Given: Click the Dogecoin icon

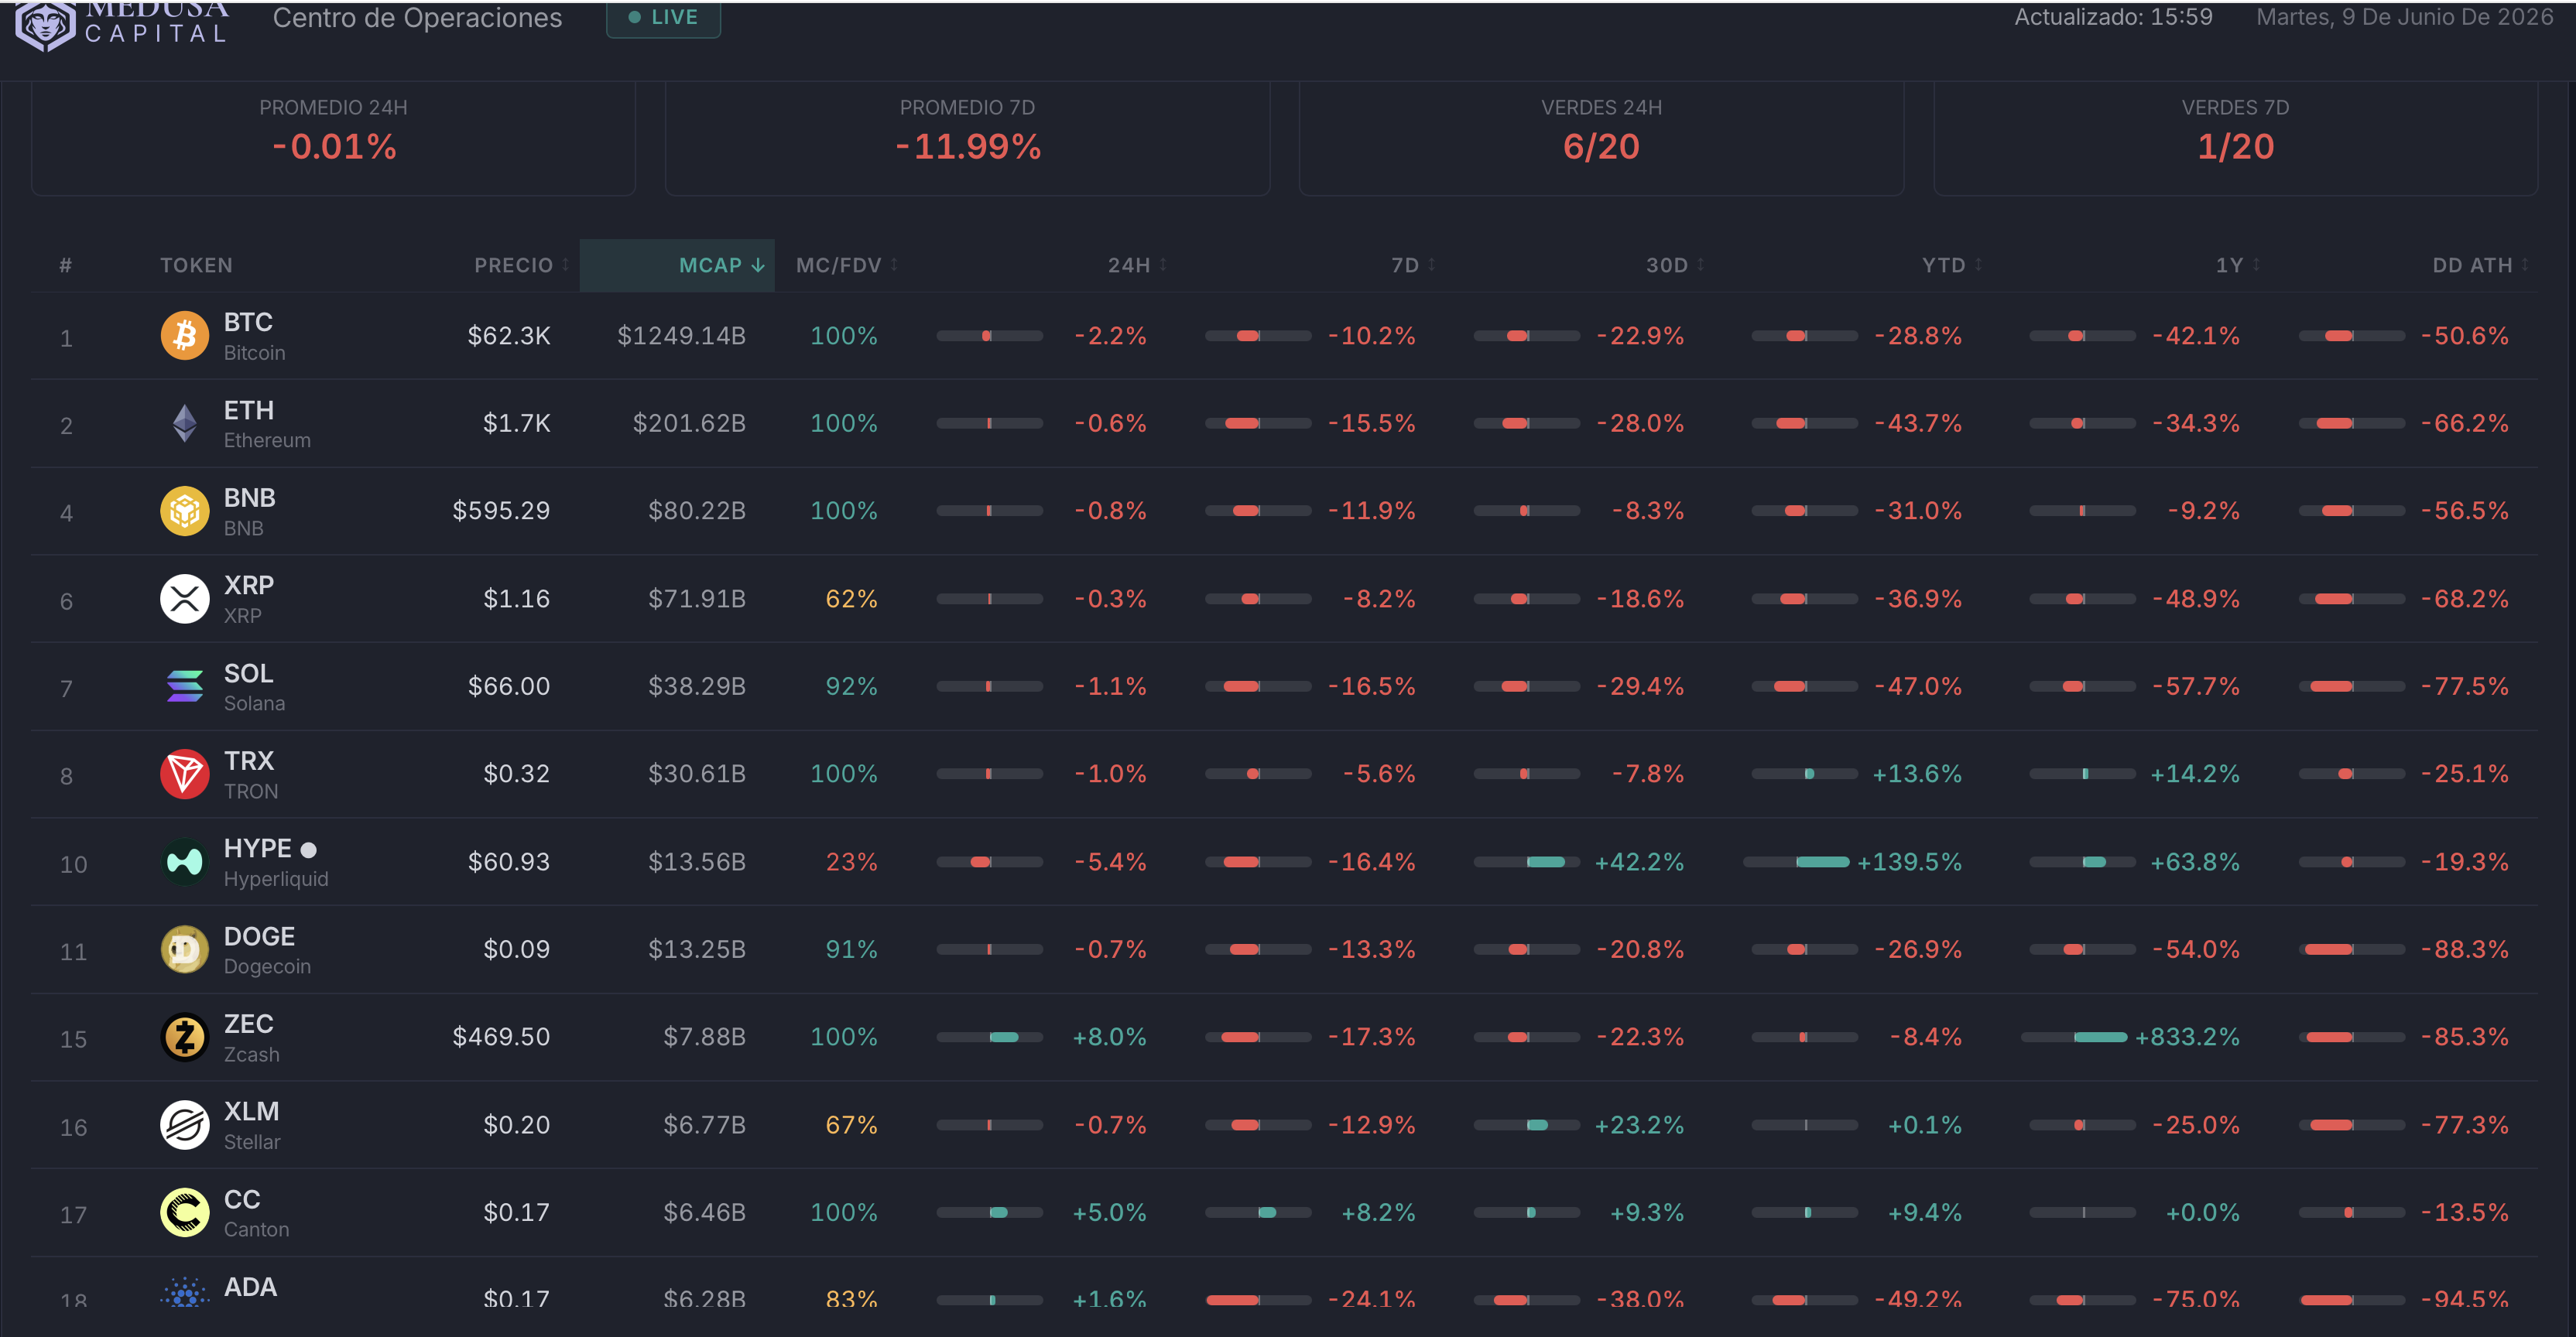Looking at the screenshot, I should [185, 949].
